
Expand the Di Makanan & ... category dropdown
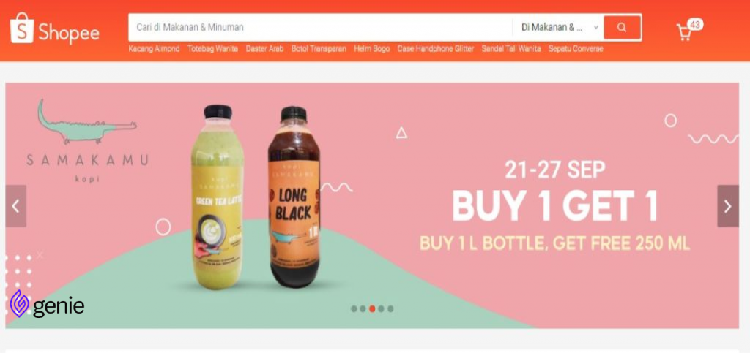tap(558, 27)
